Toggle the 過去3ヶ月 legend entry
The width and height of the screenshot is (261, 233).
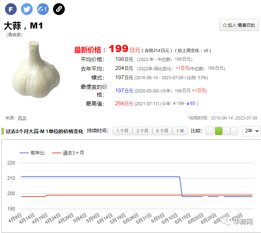(x=68, y=153)
